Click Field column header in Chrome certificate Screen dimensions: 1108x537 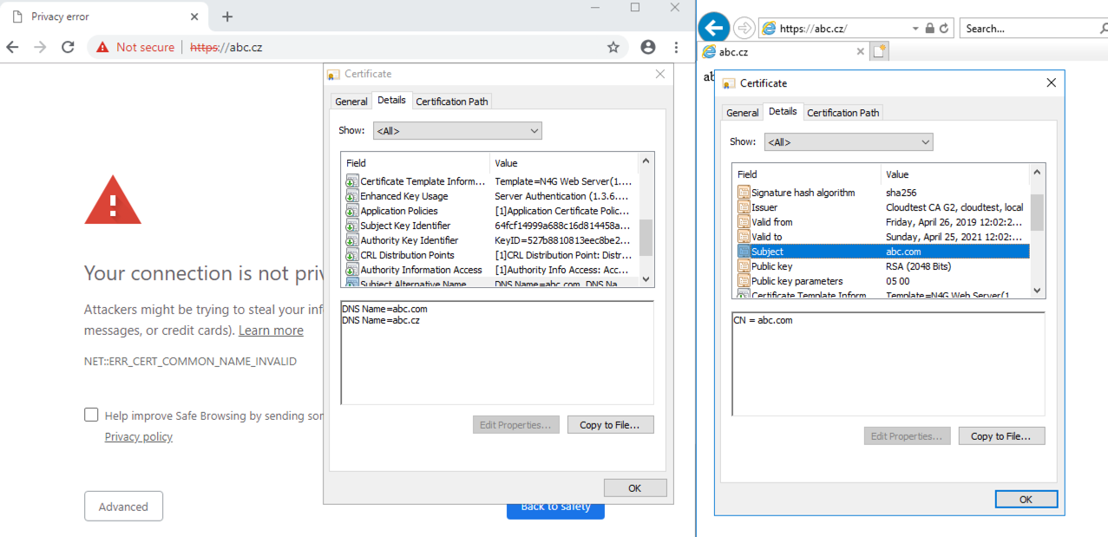pyautogui.click(x=416, y=163)
